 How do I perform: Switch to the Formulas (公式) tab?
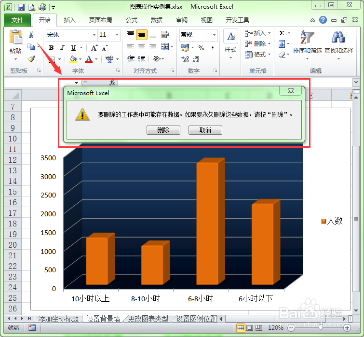(132, 20)
